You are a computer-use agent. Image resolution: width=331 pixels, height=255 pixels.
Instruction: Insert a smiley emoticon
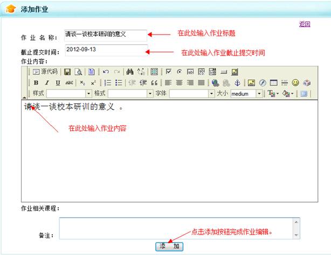tap(295, 82)
